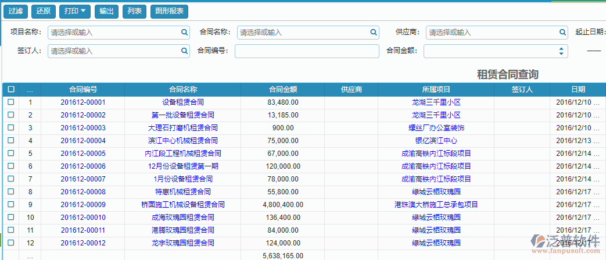Click search icon in 签订人 field
This screenshot has width=606, height=260.
184,51
